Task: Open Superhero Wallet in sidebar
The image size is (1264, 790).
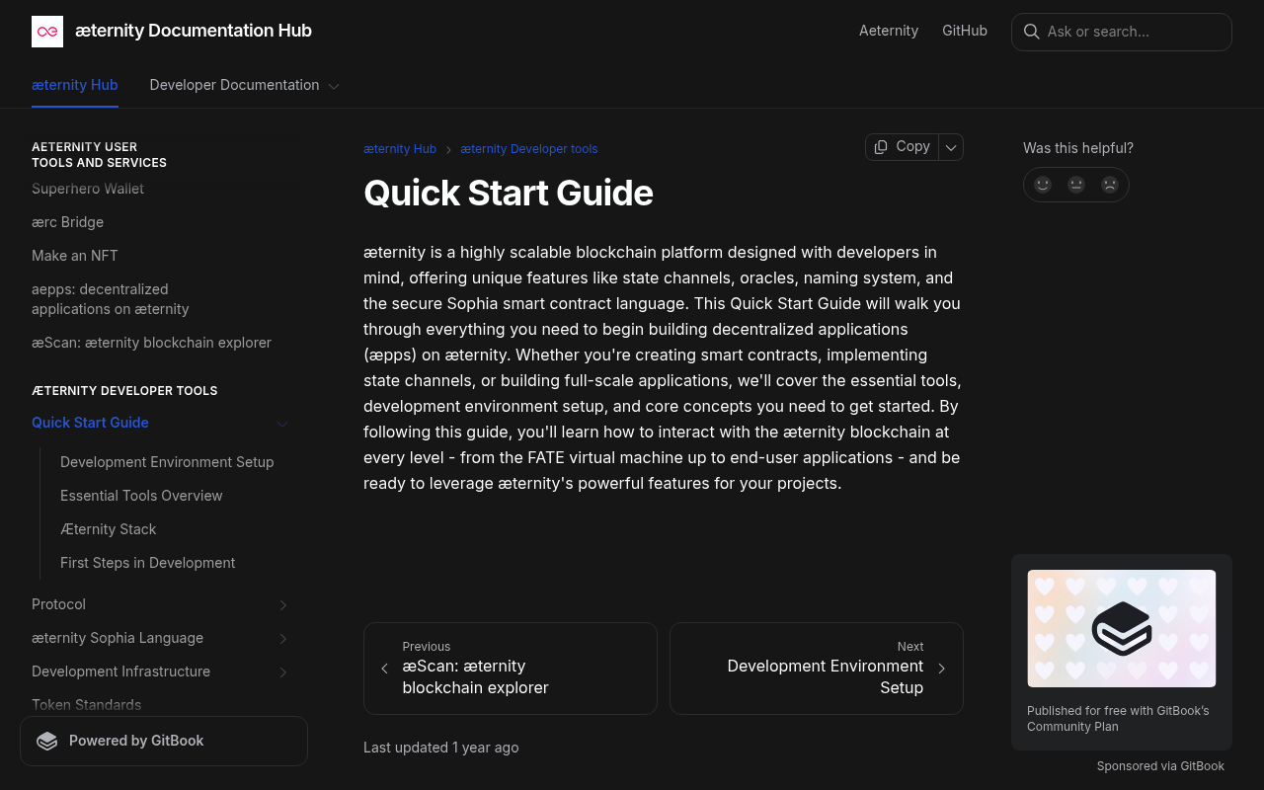Action: (88, 189)
